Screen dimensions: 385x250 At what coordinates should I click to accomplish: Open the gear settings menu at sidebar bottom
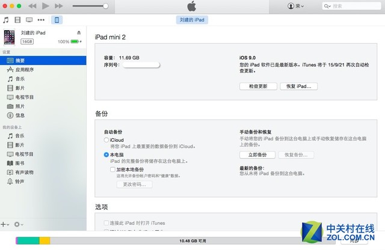click(19, 224)
